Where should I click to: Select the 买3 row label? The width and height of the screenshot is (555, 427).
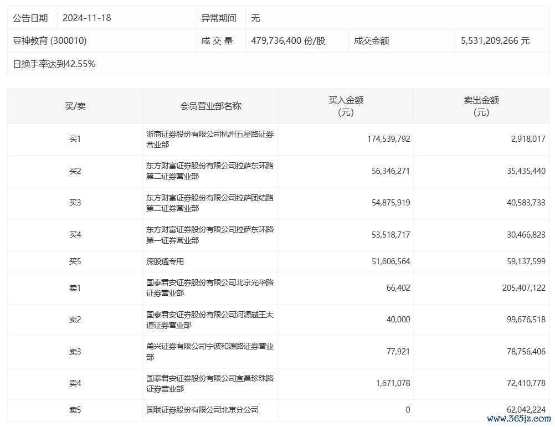coord(75,203)
